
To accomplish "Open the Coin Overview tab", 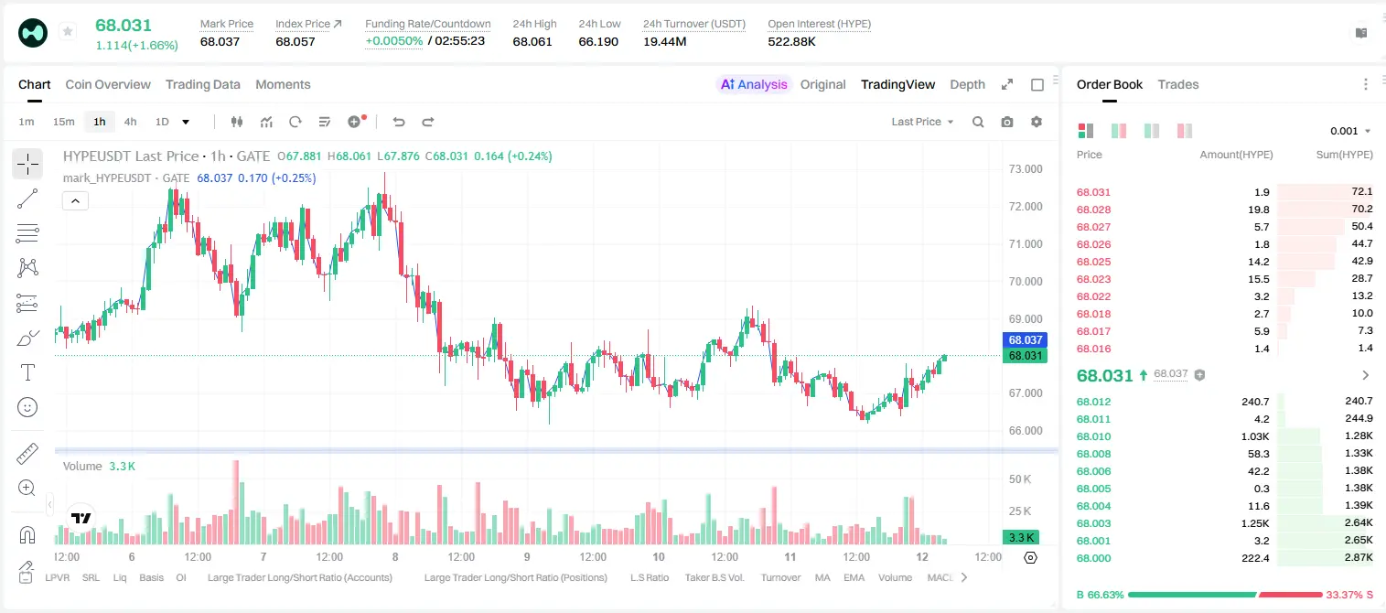I will tap(108, 84).
